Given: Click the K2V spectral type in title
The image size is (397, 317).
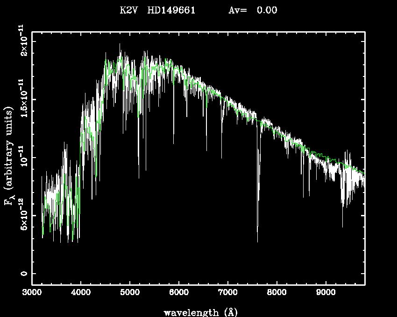Looking at the screenshot, I should click(x=129, y=10).
